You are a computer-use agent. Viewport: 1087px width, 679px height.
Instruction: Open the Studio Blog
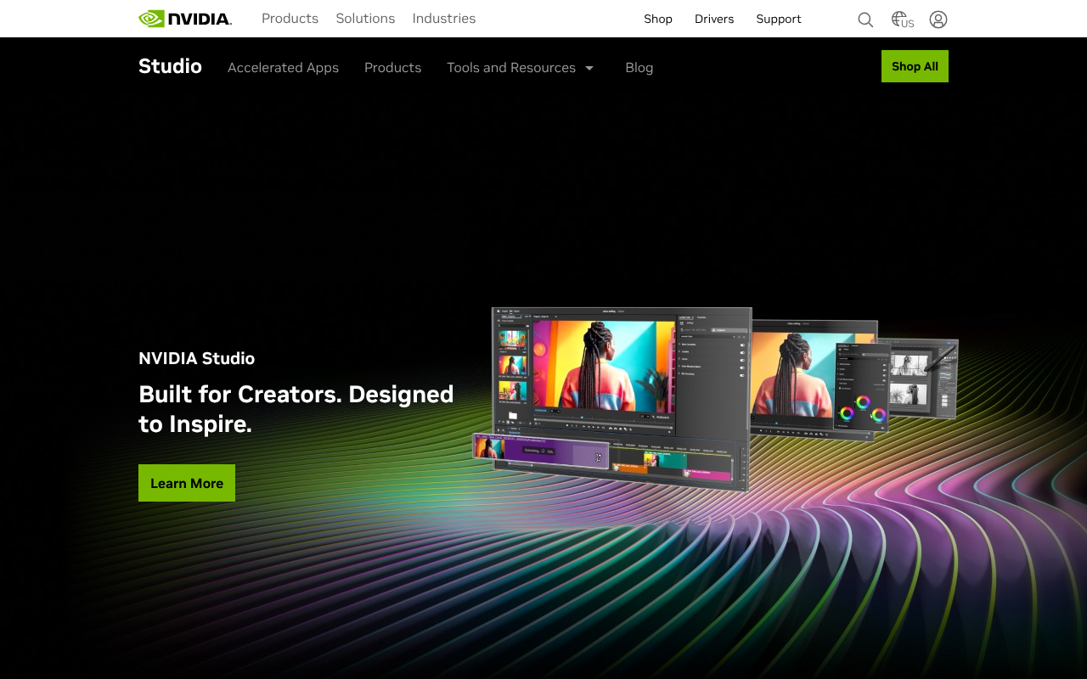[x=639, y=67]
